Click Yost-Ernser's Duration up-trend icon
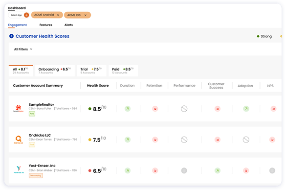 click(x=128, y=171)
